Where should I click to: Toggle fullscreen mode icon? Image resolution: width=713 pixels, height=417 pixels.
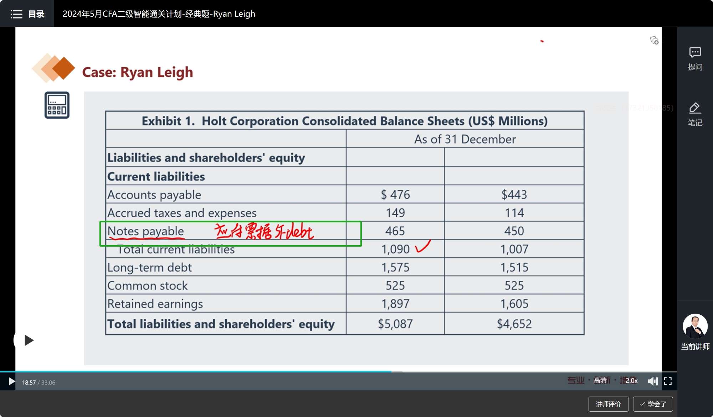pos(668,381)
